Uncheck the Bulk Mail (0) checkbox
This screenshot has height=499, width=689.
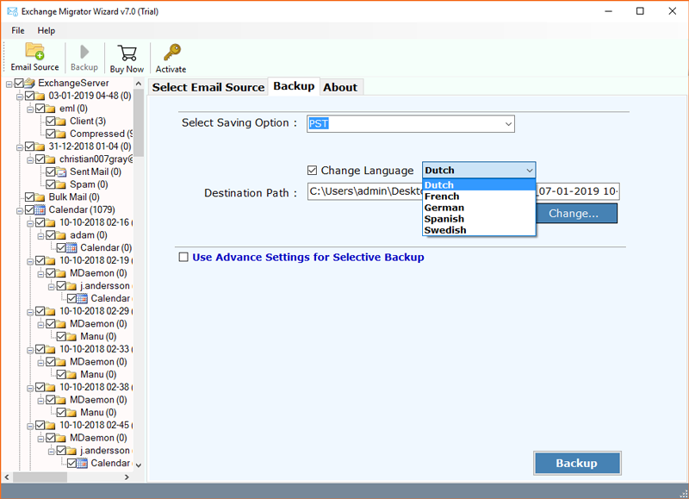click(29, 196)
